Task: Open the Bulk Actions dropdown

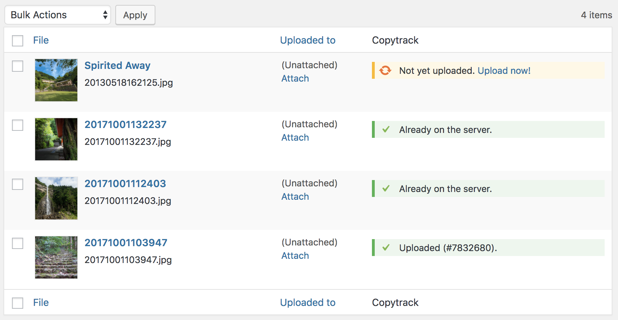Action: (x=58, y=15)
